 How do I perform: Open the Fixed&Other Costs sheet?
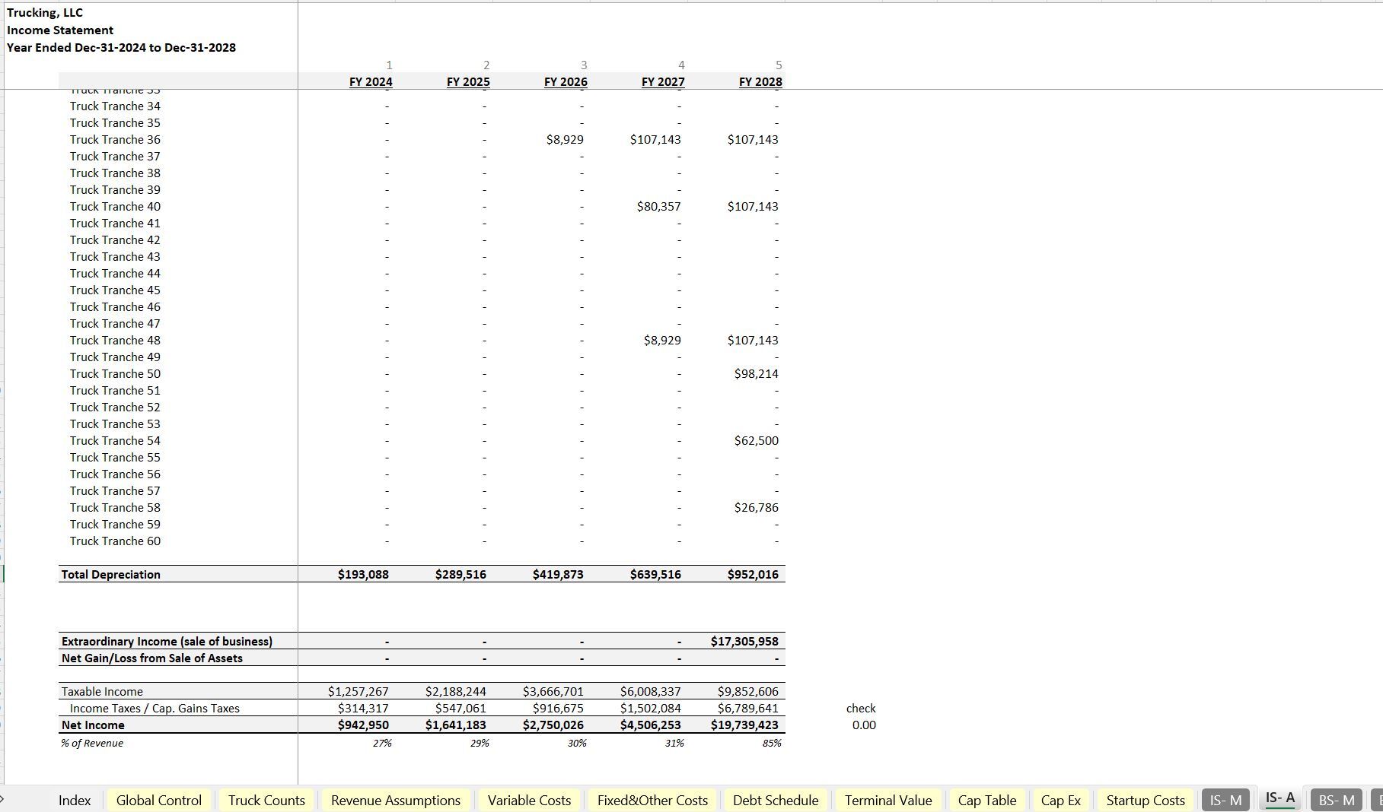(x=652, y=800)
